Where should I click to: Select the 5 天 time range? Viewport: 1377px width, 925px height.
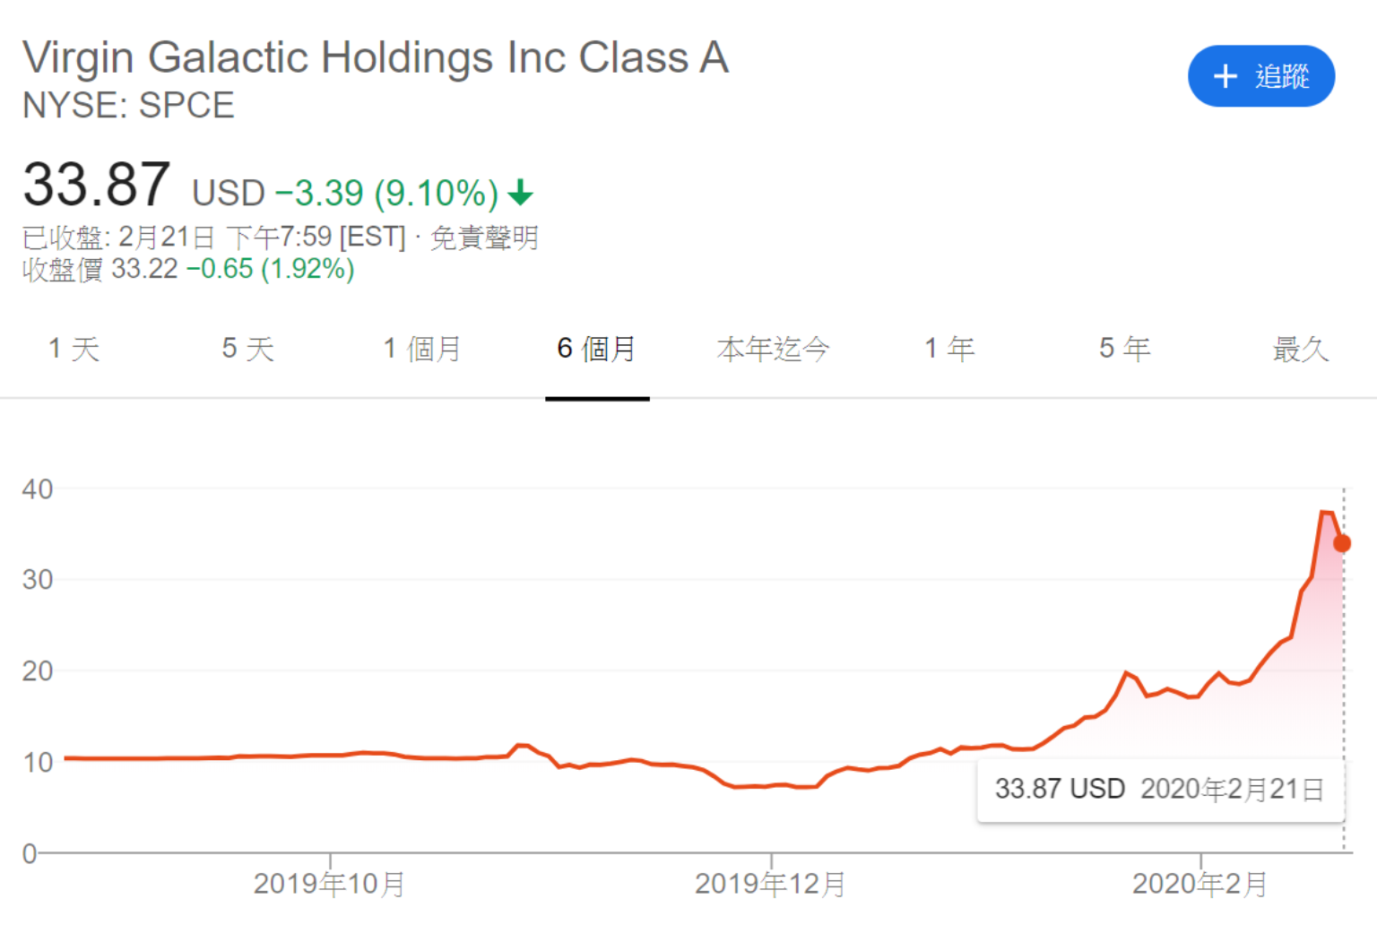[x=248, y=349]
